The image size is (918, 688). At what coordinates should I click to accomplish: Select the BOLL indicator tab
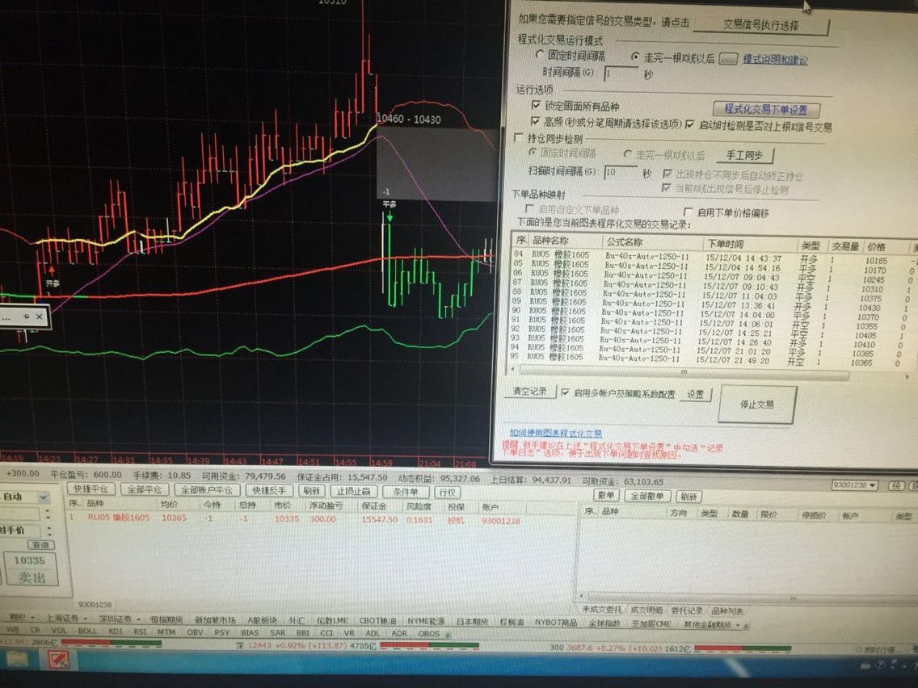87,632
